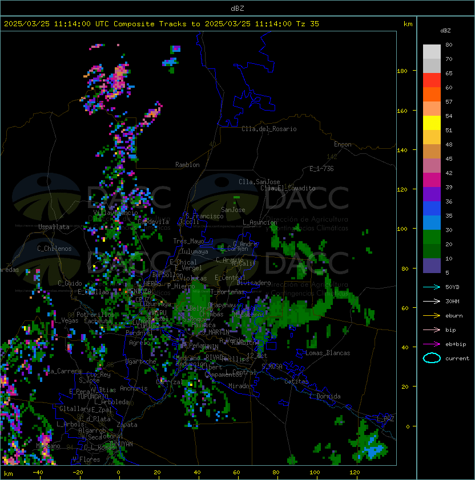Pick the purple 36–39 dBZ swatch
The image size is (475, 480).
click(x=432, y=194)
